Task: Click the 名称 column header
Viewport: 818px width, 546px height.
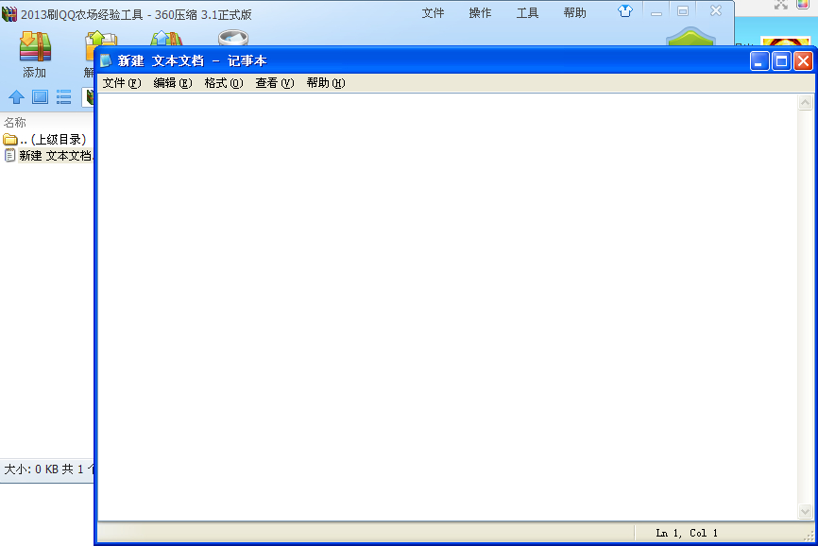Action: tap(15, 123)
